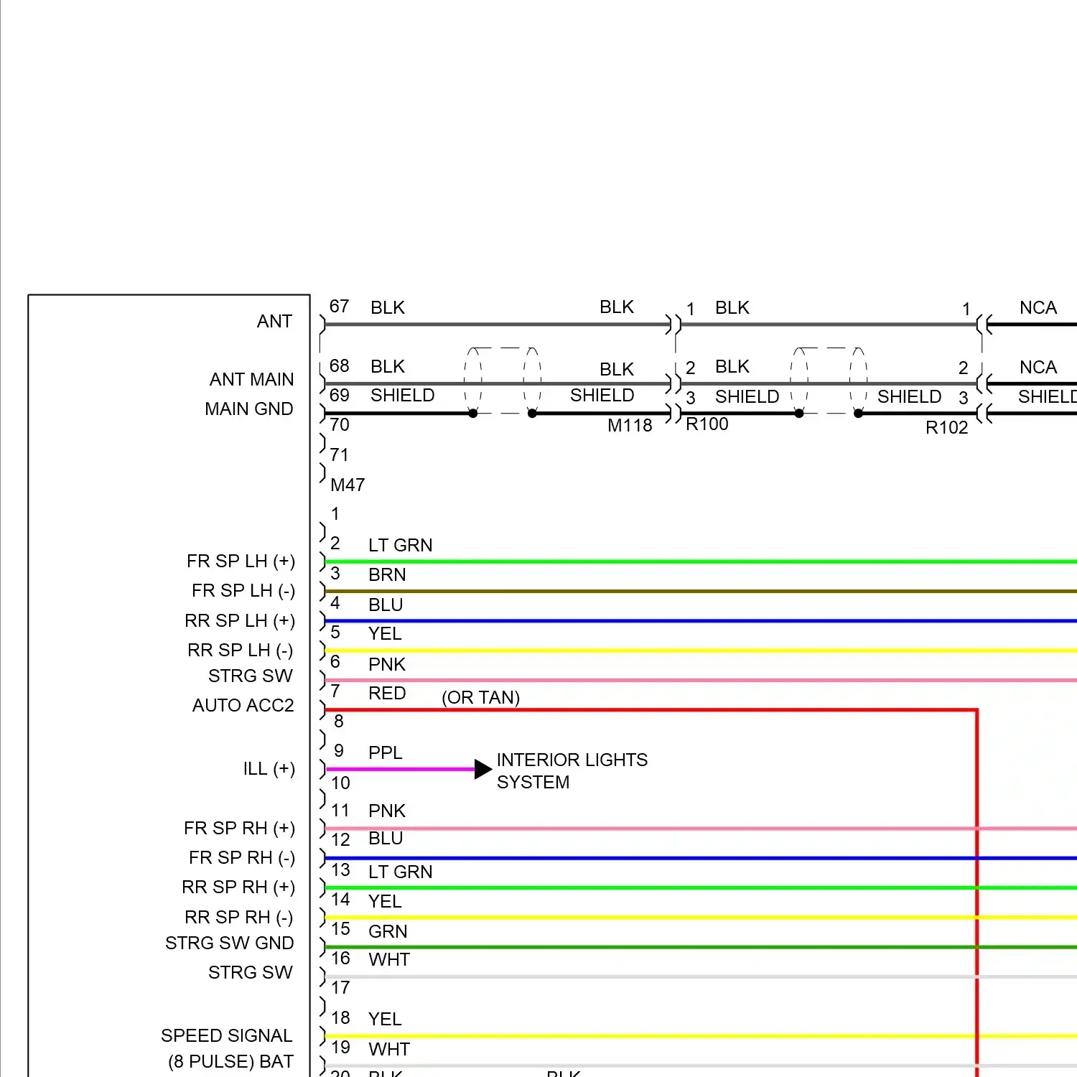Select pin number 69
The height and width of the screenshot is (1077, 1077).
[x=339, y=395]
